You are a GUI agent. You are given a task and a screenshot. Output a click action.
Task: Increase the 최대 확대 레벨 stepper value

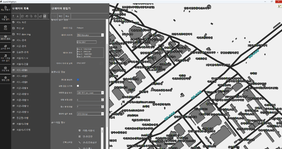[102, 99]
